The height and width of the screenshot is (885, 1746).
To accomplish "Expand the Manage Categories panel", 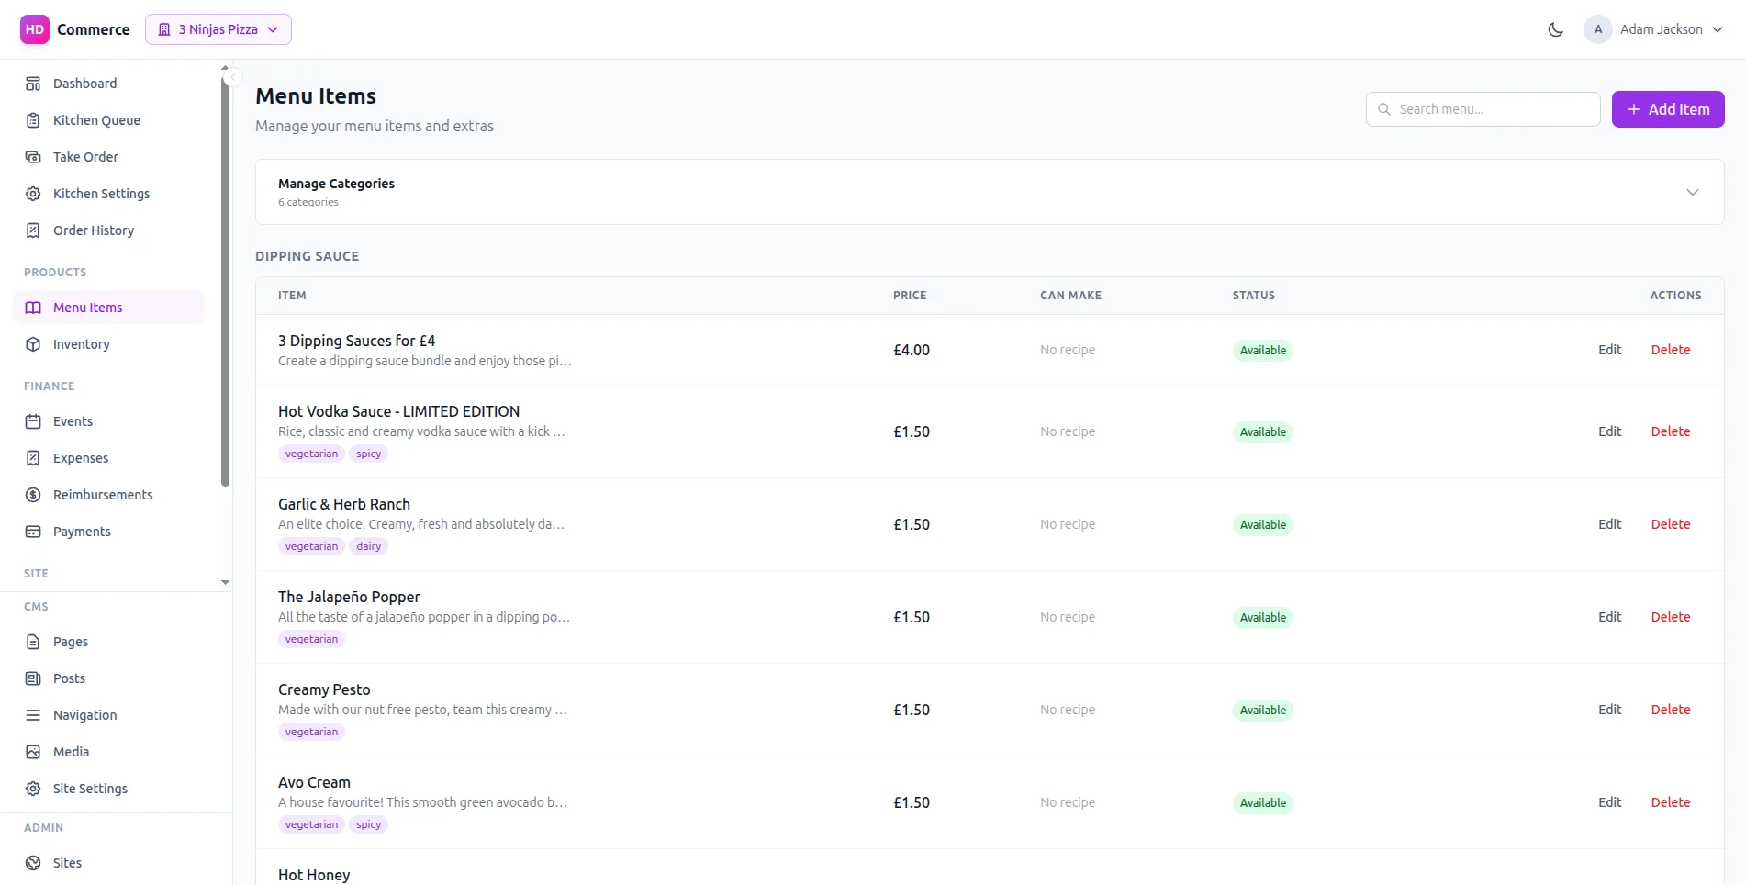I will pyautogui.click(x=1692, y=192).
